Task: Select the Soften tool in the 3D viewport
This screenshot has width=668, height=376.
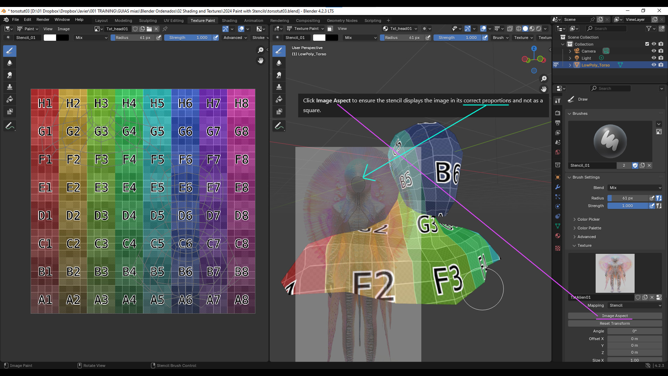Action: [x=279, y=63]
